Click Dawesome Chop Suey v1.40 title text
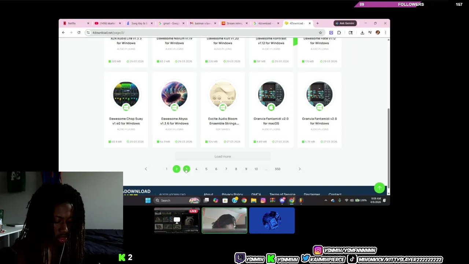The image size is (469, 264). point(126,121)
